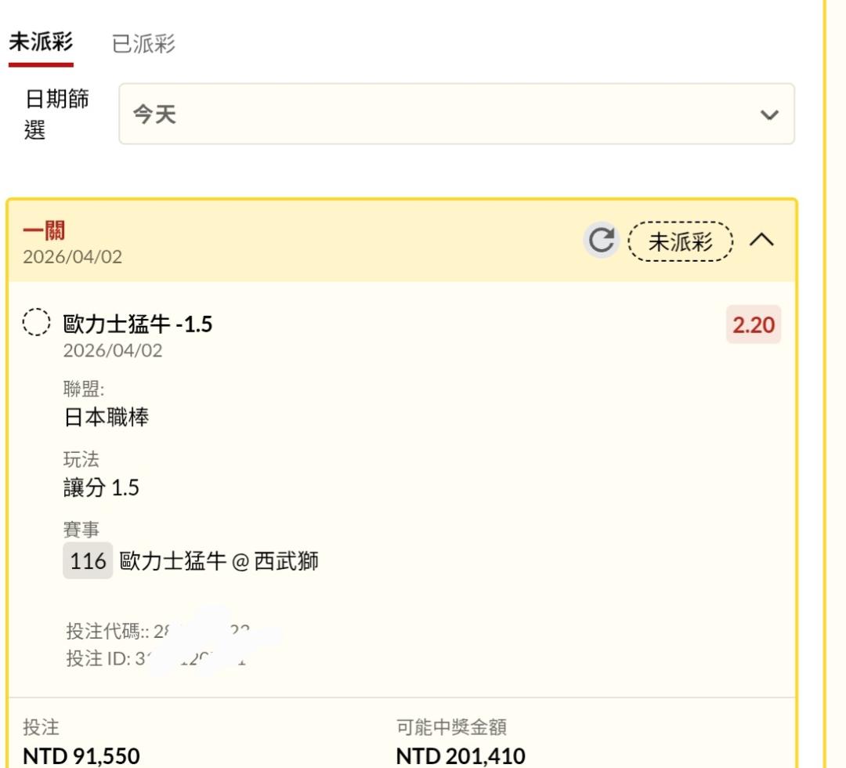Select the 未派彩 tab
Image resolution: width=846 pixels, height=768 pixels.
click(x=41, y=43)
